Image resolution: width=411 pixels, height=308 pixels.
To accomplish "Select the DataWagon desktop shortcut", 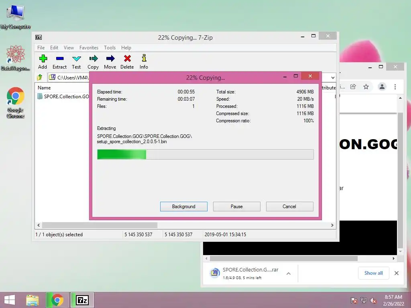I will click(x=16, y=58).
